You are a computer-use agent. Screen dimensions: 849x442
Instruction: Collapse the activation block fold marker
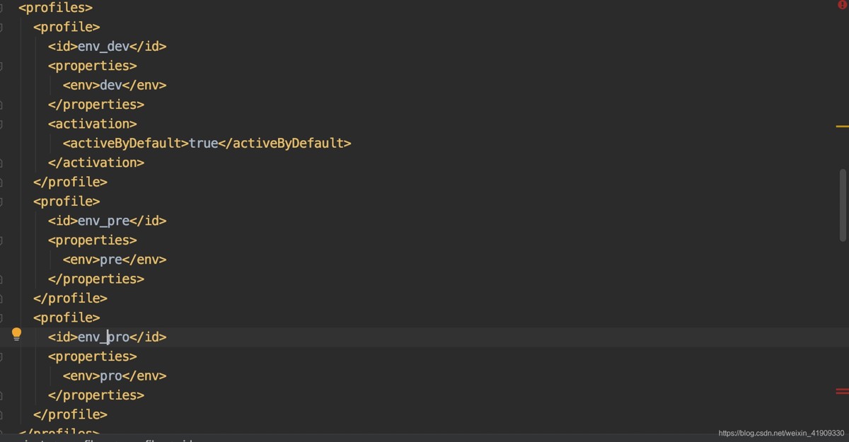[1, 124]
